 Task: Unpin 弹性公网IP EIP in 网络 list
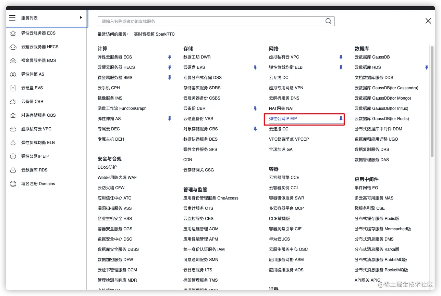click(341, 119)
